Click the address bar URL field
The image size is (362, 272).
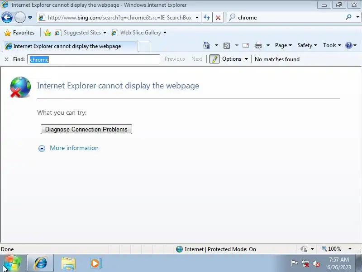119,18
